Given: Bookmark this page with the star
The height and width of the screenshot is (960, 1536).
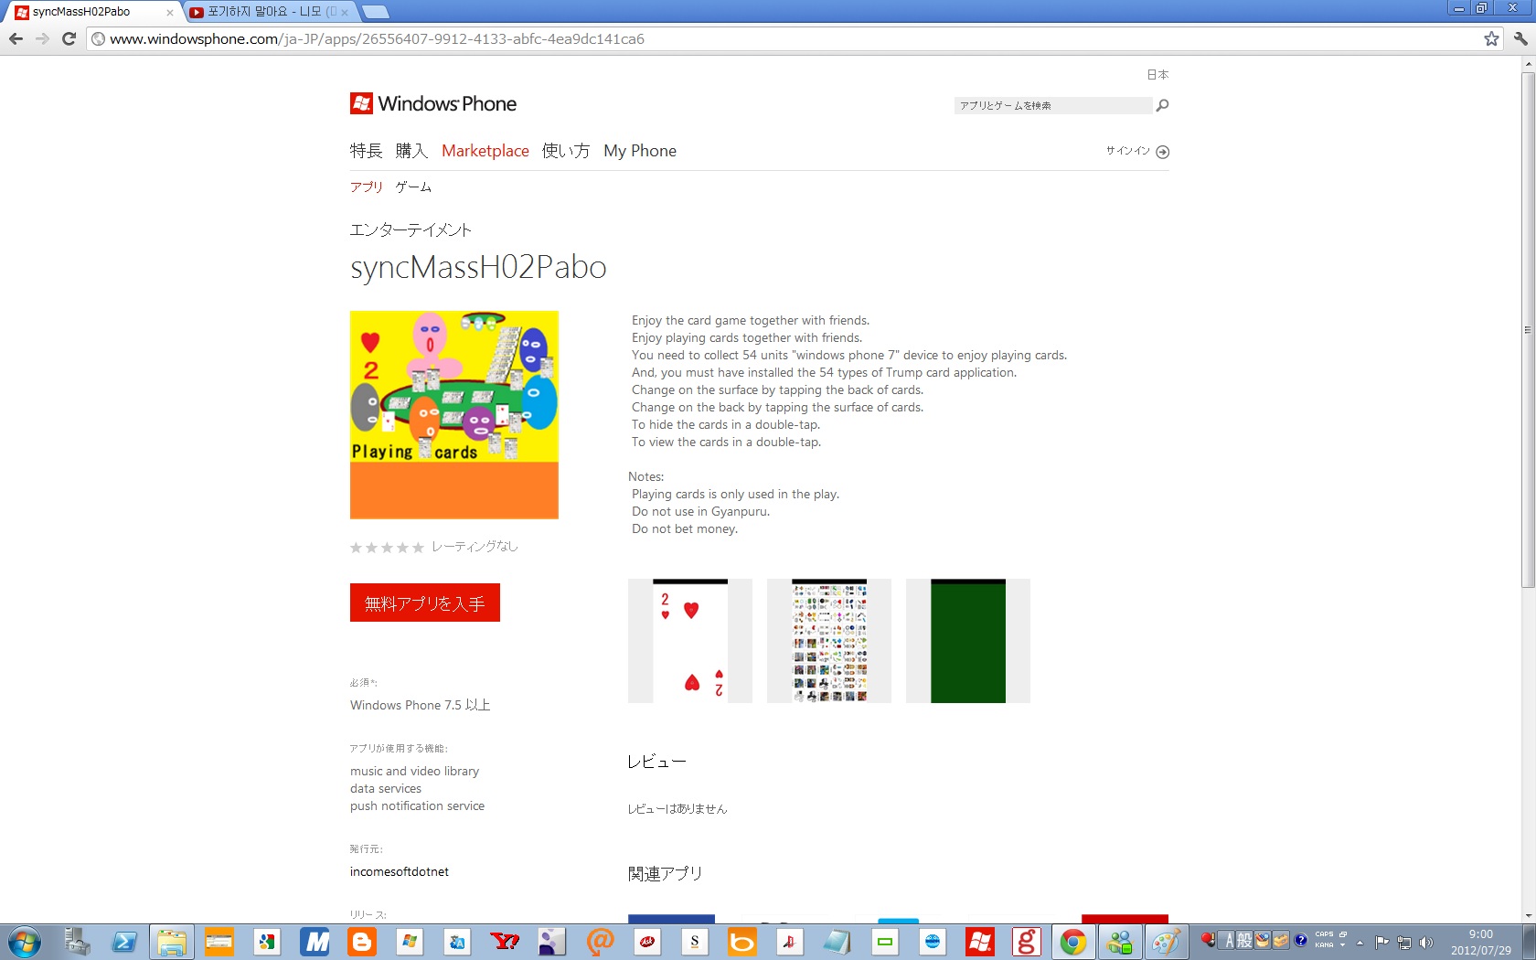Looking at the screenshot, I should (1491, 38).
